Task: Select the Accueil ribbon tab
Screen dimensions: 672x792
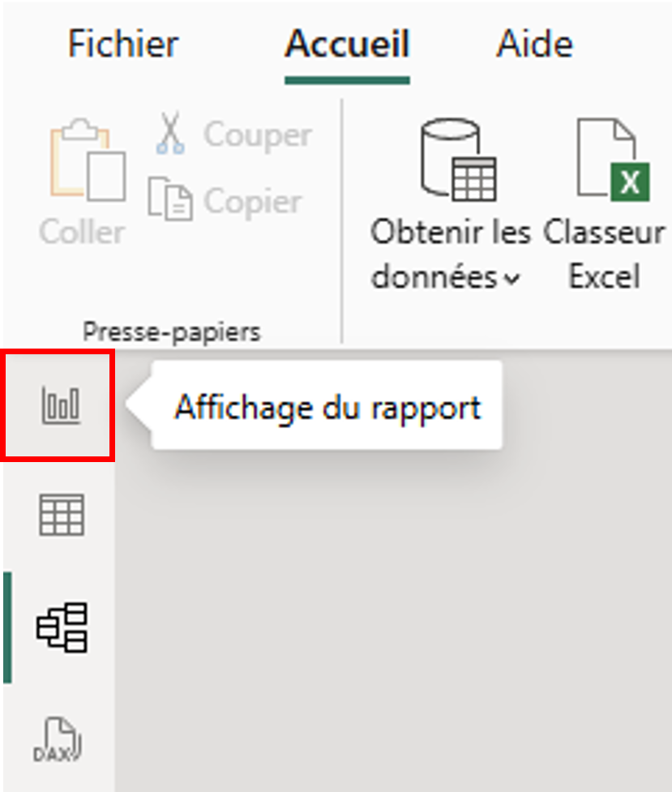Action: pos(347,44)
